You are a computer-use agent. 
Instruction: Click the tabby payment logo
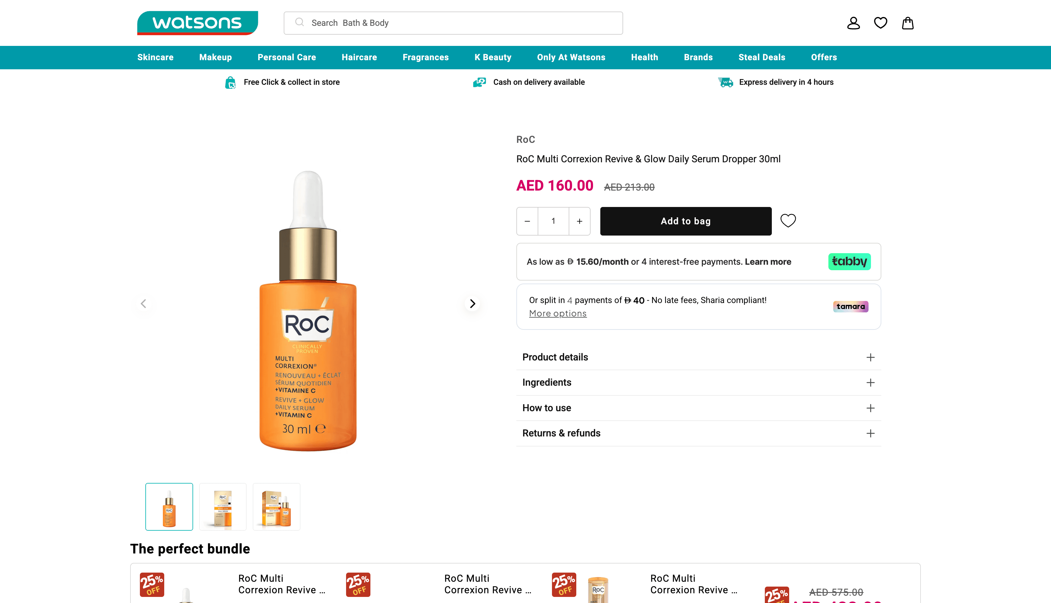[849, 261]
